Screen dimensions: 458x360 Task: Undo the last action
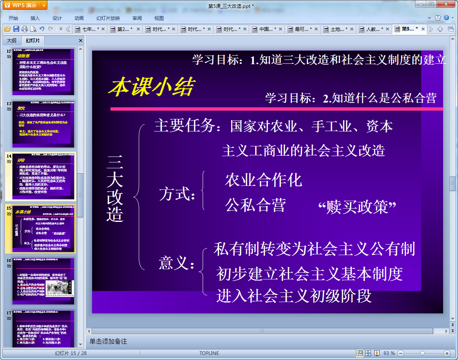click(x=42, y=29)
